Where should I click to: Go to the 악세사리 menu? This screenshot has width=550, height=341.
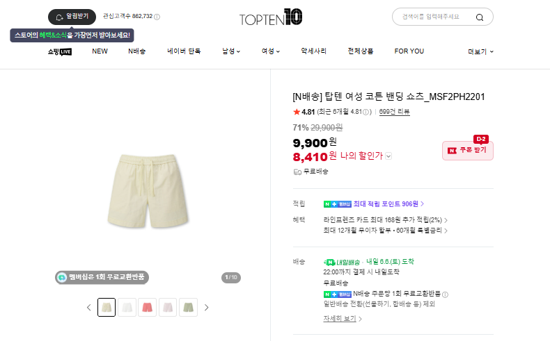(313, 51)
